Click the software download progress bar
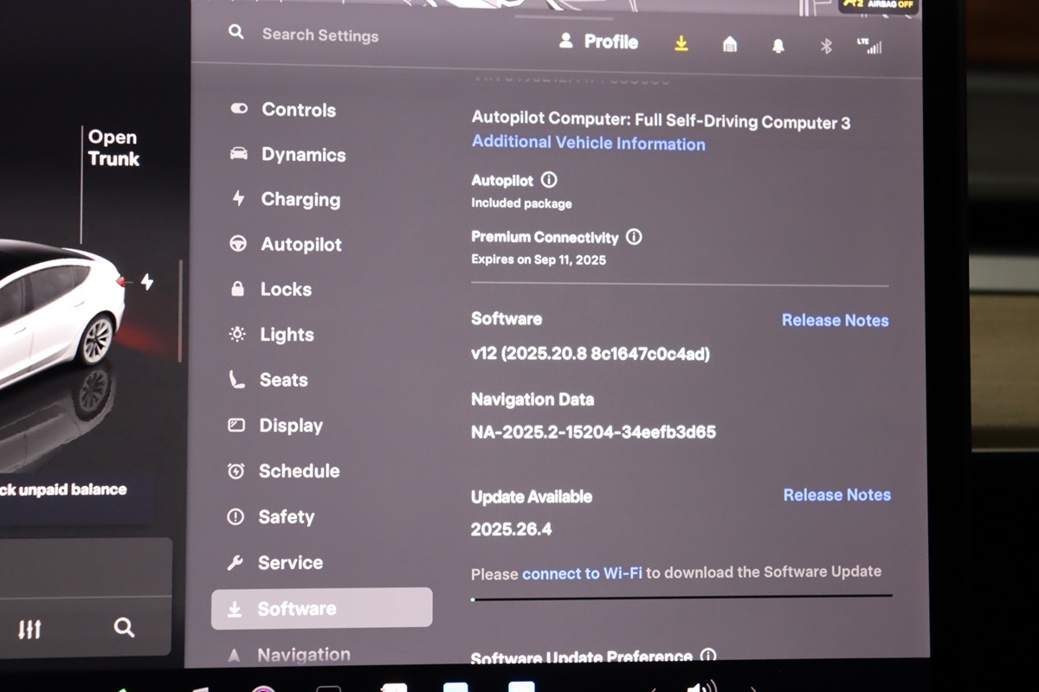This screenshot has width=1039, height=692. point(681,596)
